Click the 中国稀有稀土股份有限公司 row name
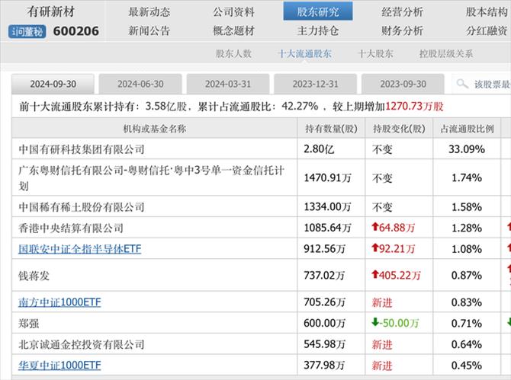Viewport: 511px width, 380px height. (x=82, y=207)
